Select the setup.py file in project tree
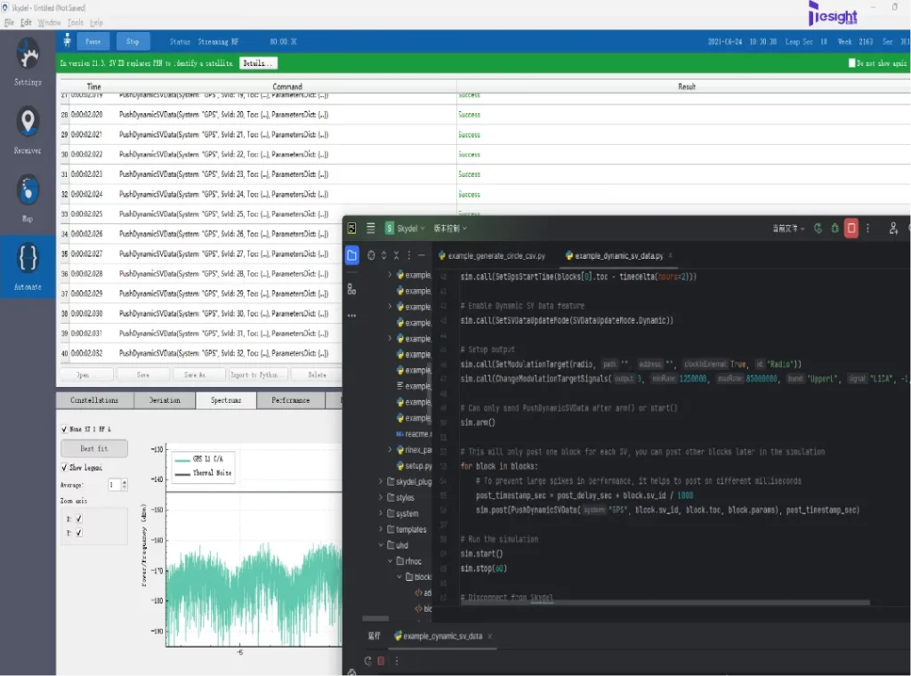The width and height of the screenshot is (911, 676). pos(415,466)
